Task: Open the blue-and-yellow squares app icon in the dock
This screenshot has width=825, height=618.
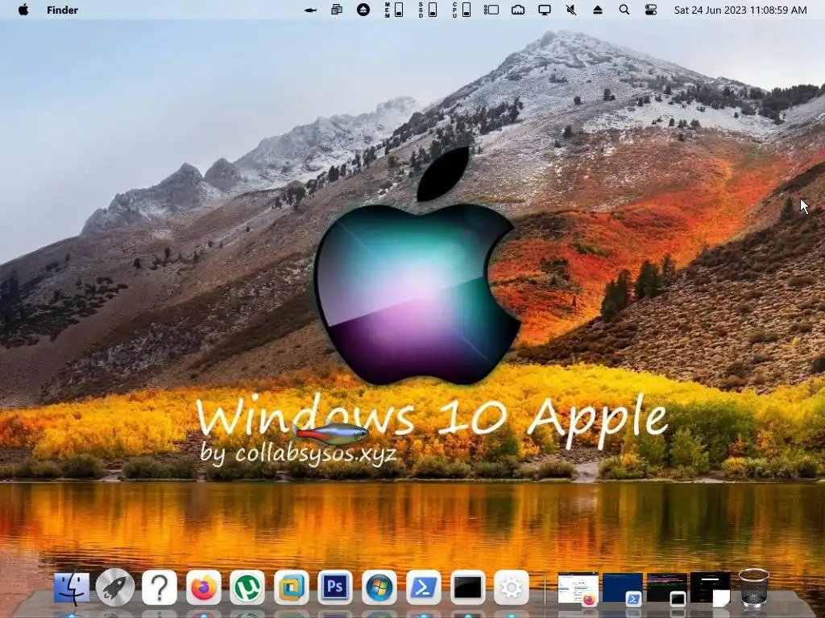Action: click(292, 587)
